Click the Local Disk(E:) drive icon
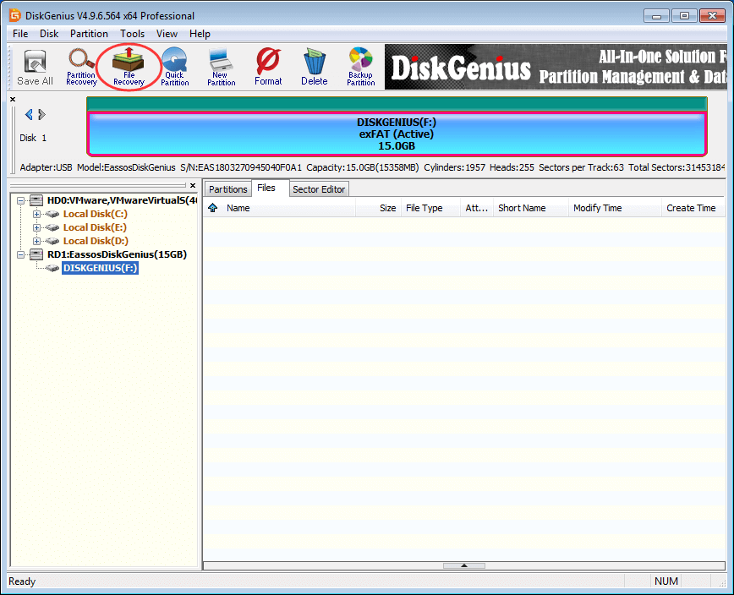This screenshot has width=734, height=595. (x=52, y=228)
